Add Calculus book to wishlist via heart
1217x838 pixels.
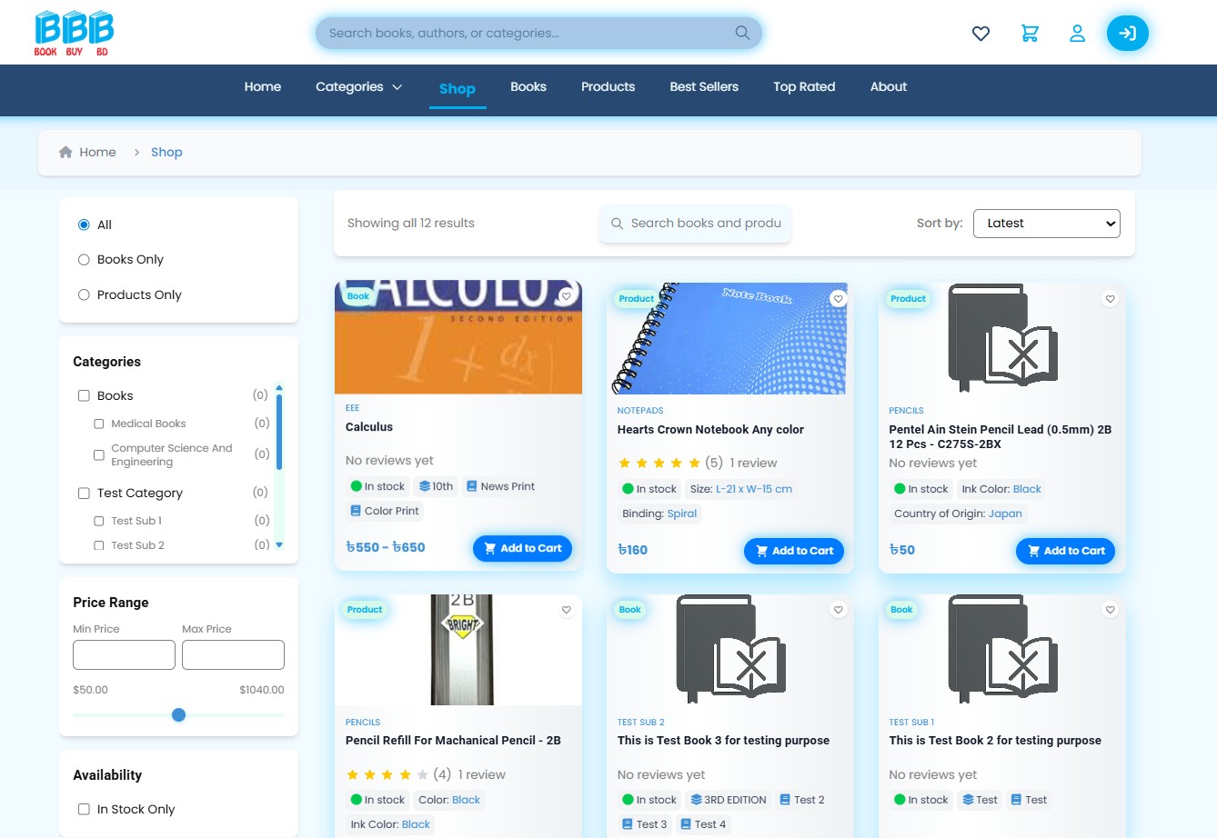click(566, 296)
